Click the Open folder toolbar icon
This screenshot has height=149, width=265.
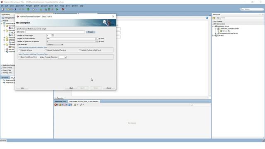8,9
